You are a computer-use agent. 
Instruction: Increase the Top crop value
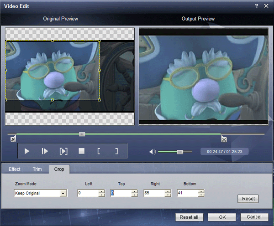pos(134,191)
